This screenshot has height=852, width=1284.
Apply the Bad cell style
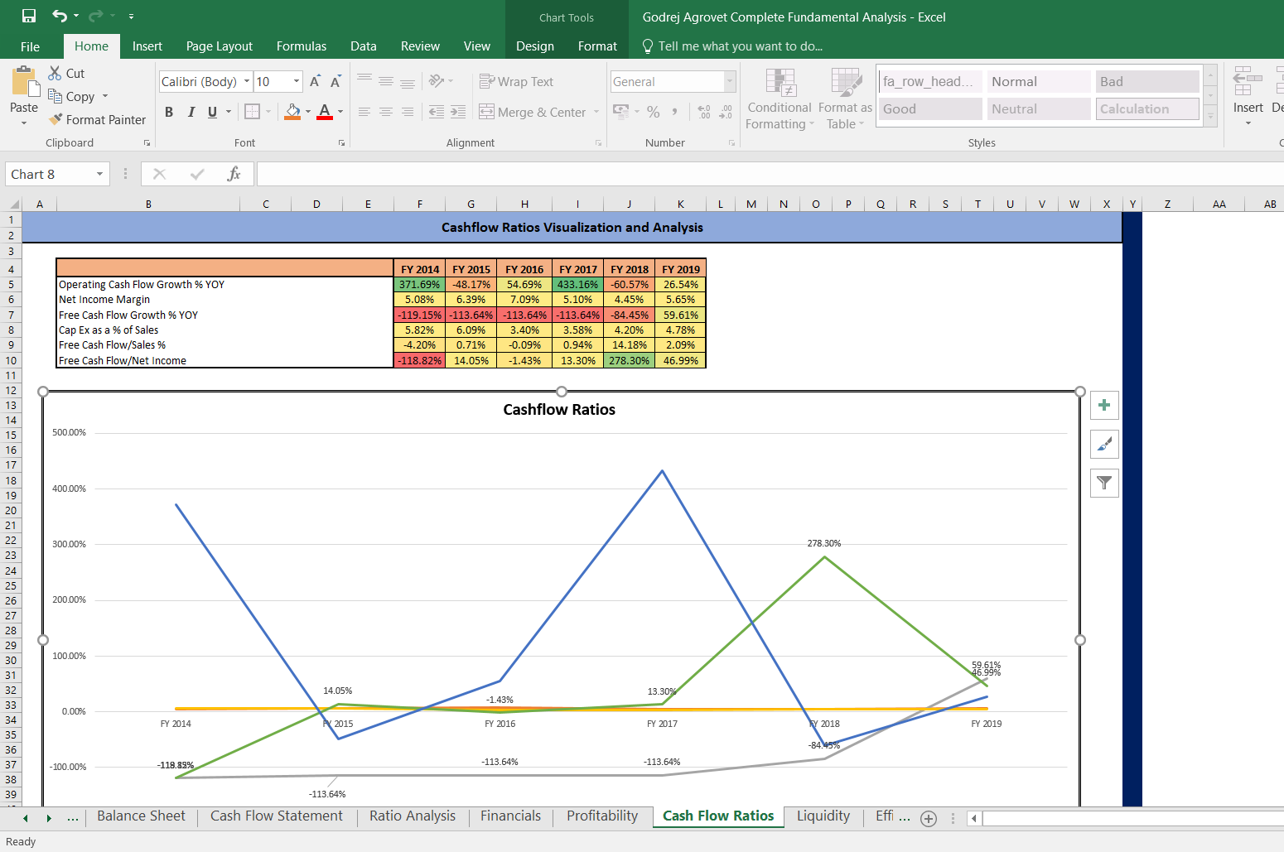point(1147,81)
